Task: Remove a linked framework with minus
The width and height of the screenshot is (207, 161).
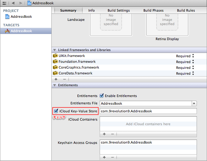Action: click(x=65, y=79)
